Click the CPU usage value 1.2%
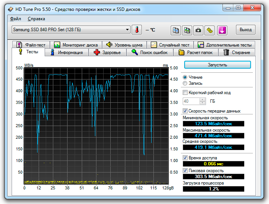The image size is (269, 204). coord(213,189)
